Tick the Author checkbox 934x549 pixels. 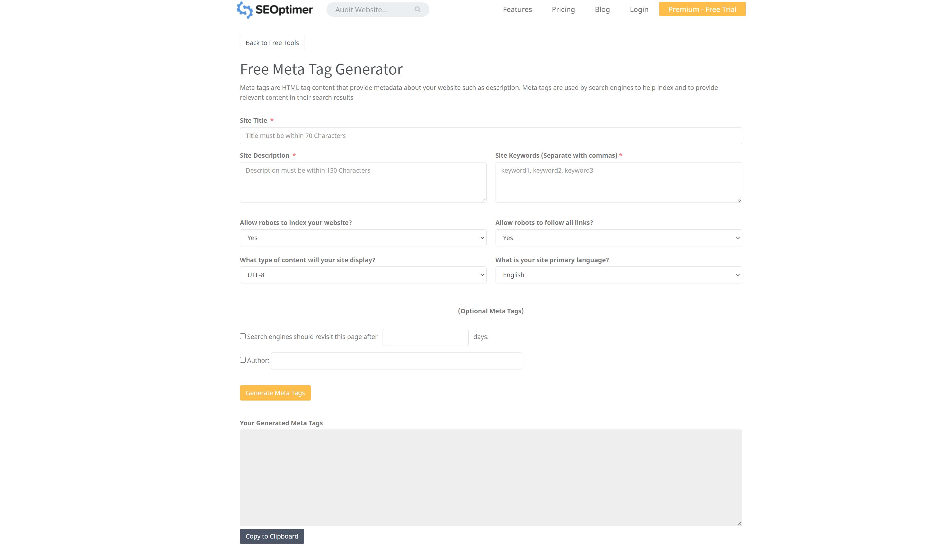click(x=243, y=360)
